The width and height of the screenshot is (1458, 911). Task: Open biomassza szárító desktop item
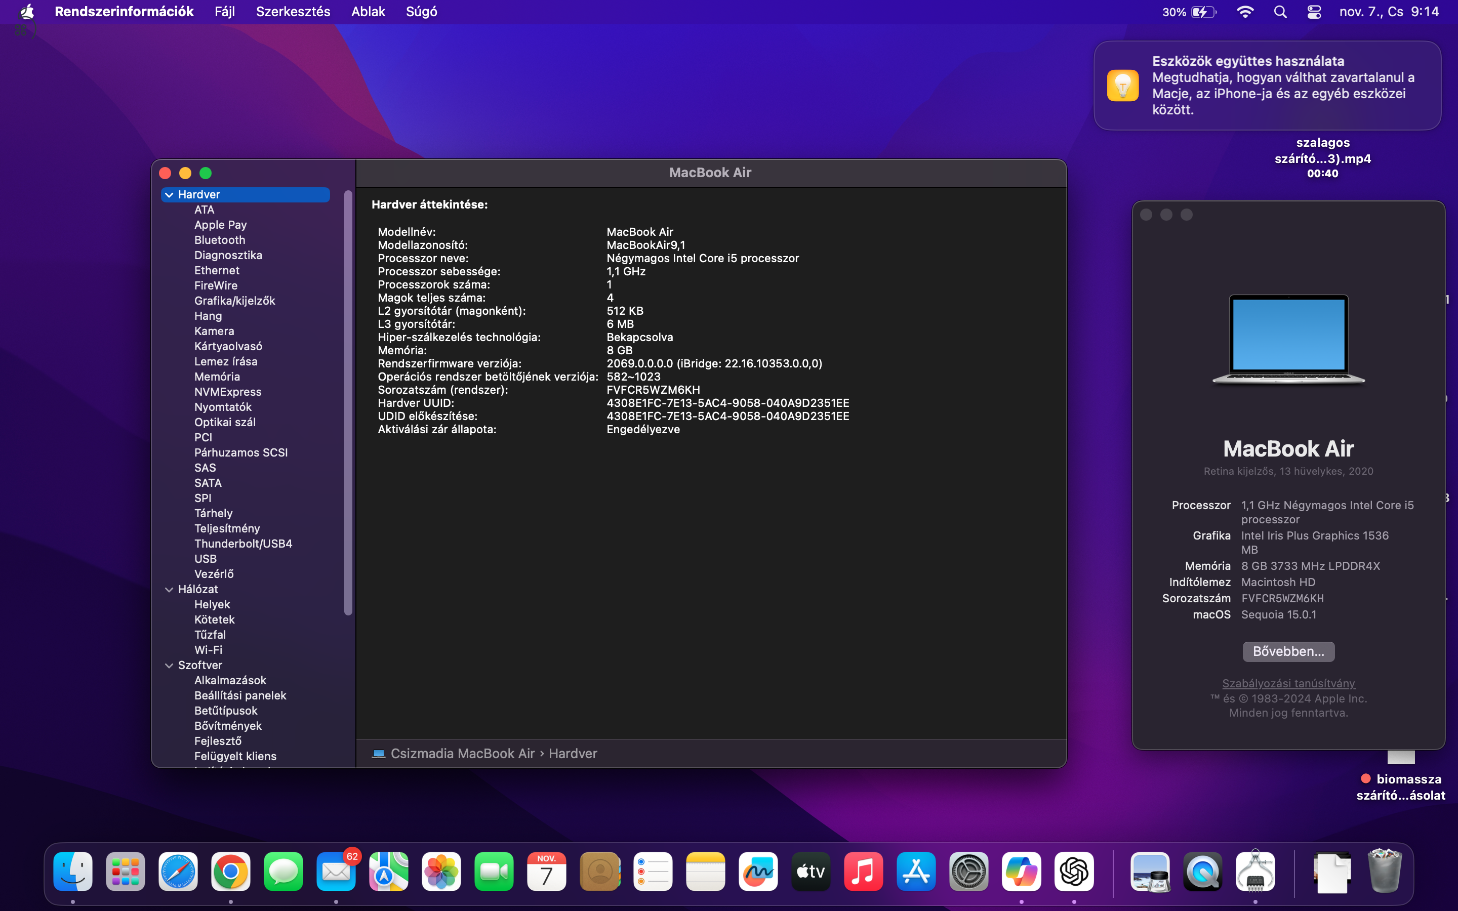1401,787
